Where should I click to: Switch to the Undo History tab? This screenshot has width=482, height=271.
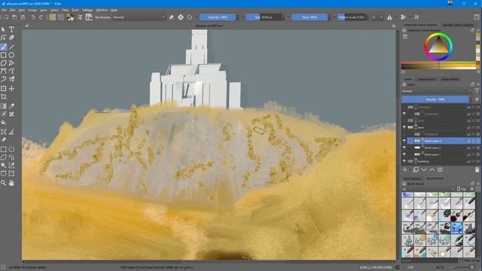point(450,79)
